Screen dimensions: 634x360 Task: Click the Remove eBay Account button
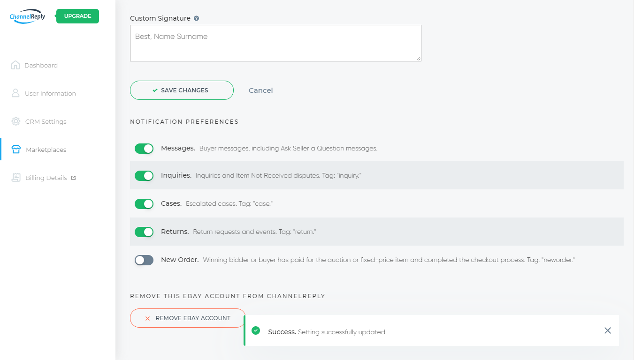[188, 318]
